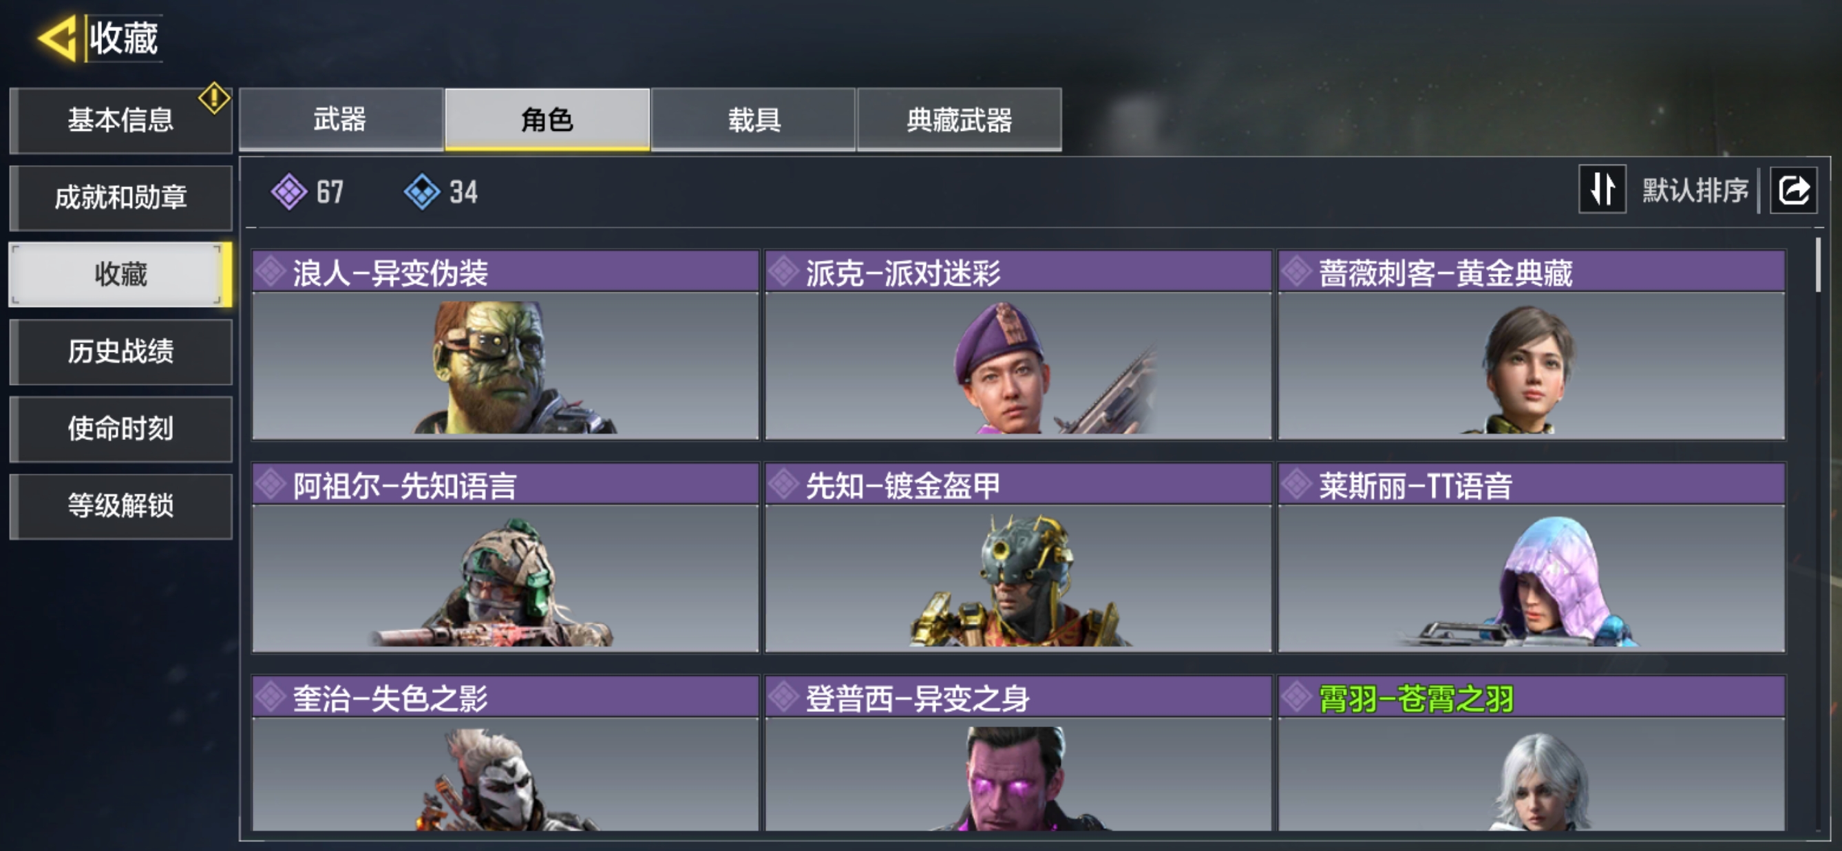The width and height of the screenshot is (1842, 851).
Task: Switch to the 武器 tab
Action: click(x=341, y=119)
